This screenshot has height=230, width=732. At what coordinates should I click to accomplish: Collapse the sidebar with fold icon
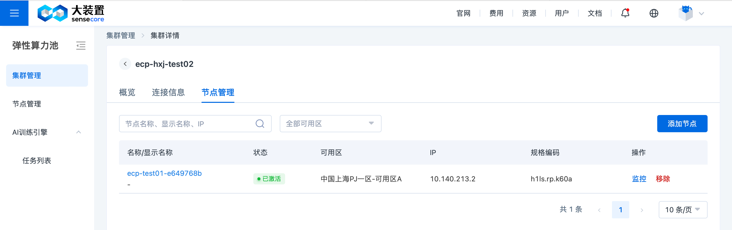[81, 46]
